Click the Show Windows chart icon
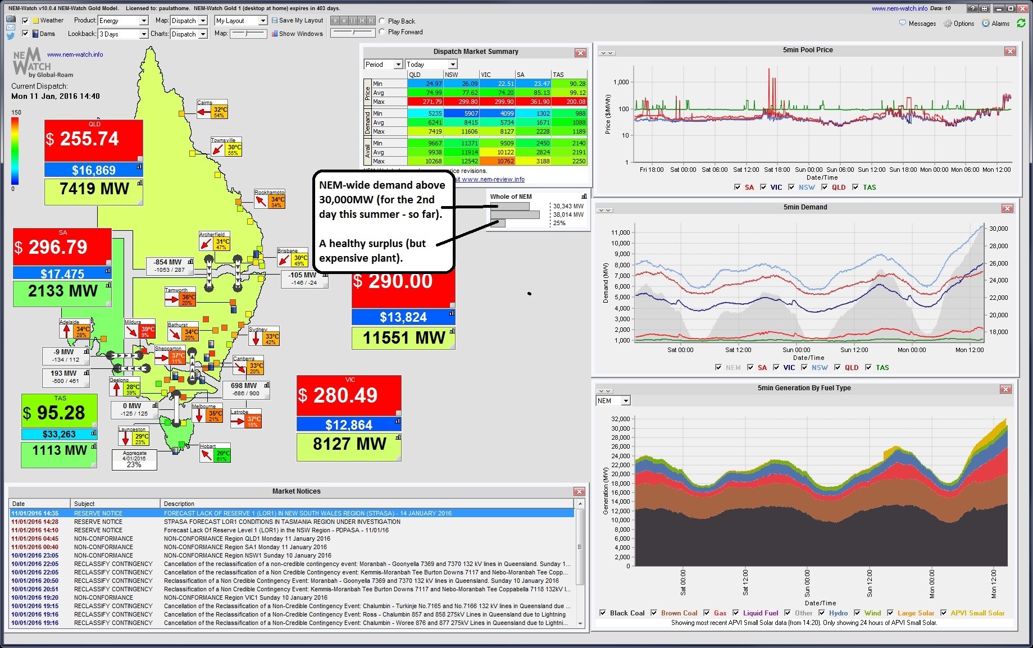The height and width of the screenshot is (648, 1033). 275,34
